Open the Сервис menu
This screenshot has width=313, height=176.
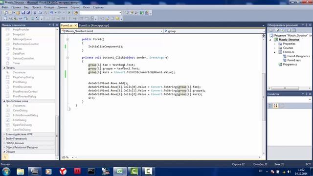(x=75, y=7)
